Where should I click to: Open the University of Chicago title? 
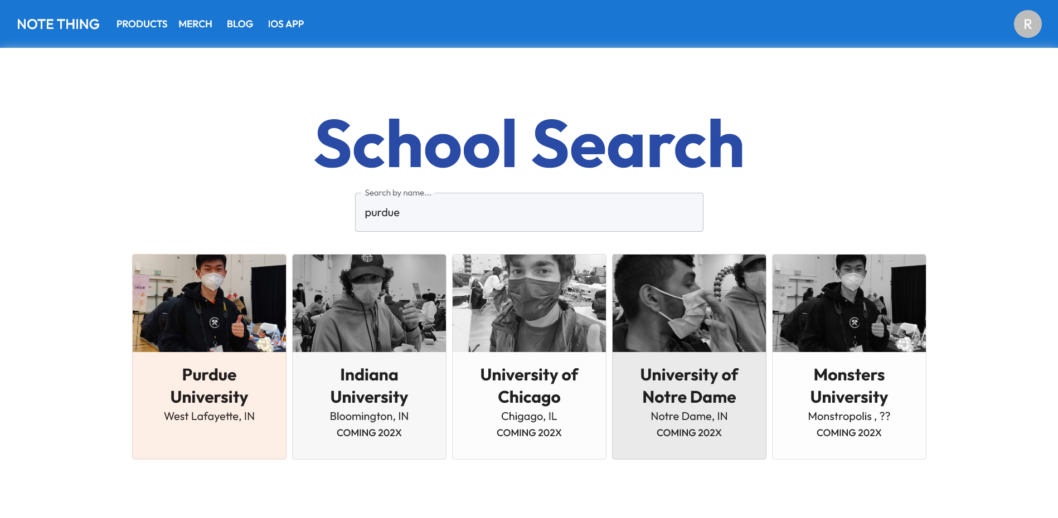click(529, 385)
